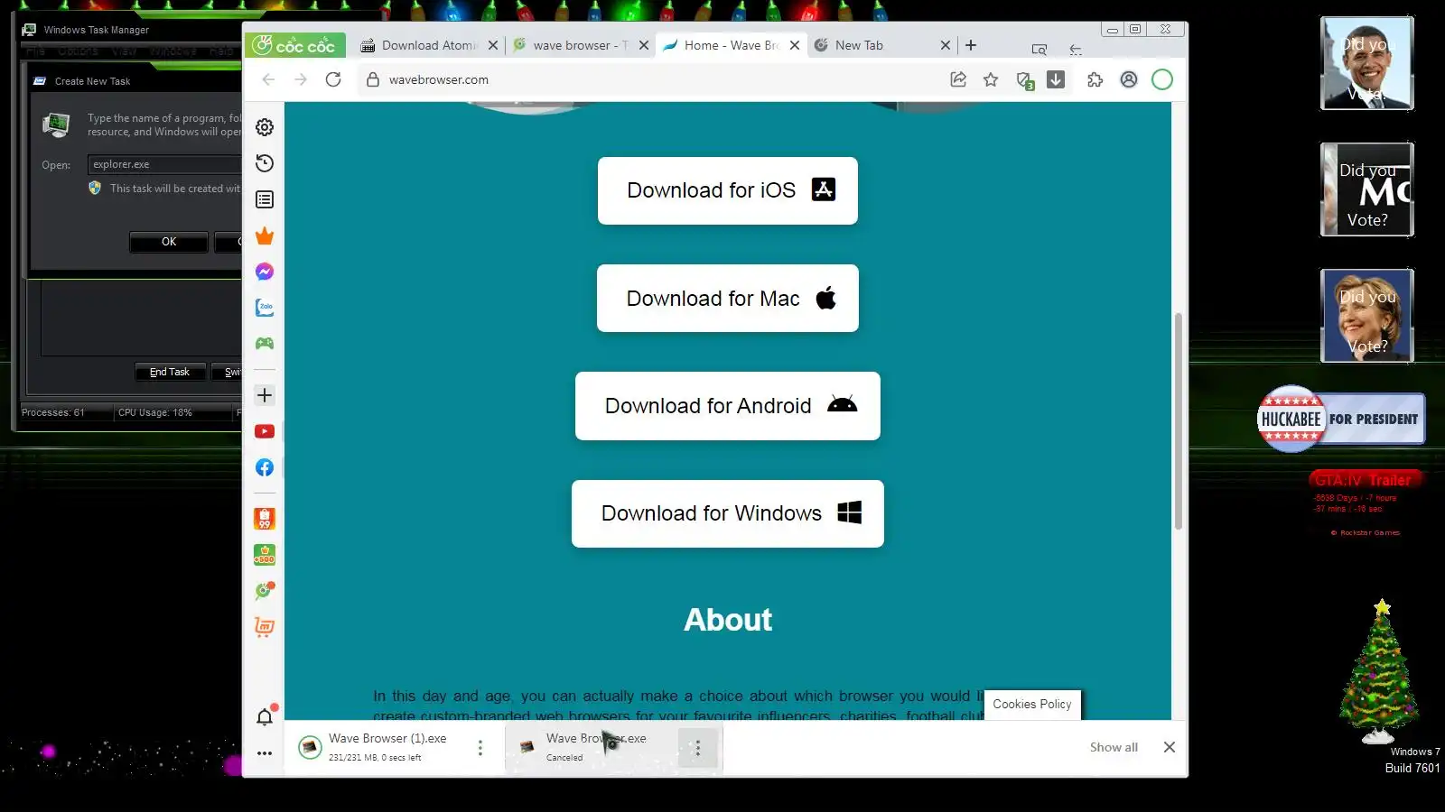
Task: Click the McCain Did you Vote desktop gadget
Action: tap(1367, 189)
